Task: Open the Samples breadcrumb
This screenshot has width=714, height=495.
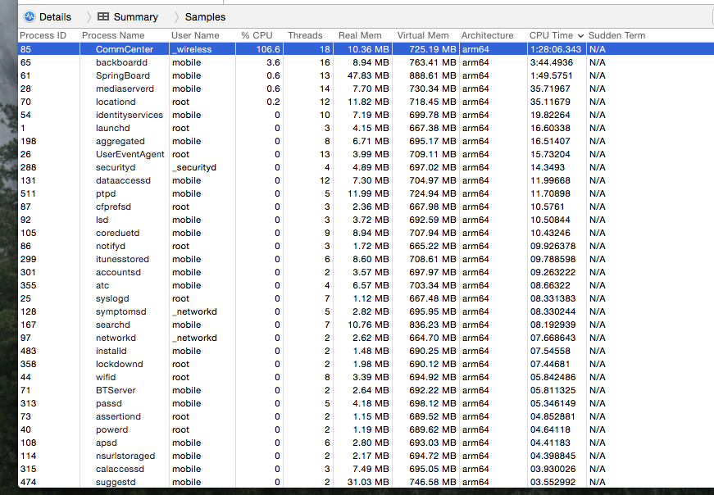Action: click(205, 17)
